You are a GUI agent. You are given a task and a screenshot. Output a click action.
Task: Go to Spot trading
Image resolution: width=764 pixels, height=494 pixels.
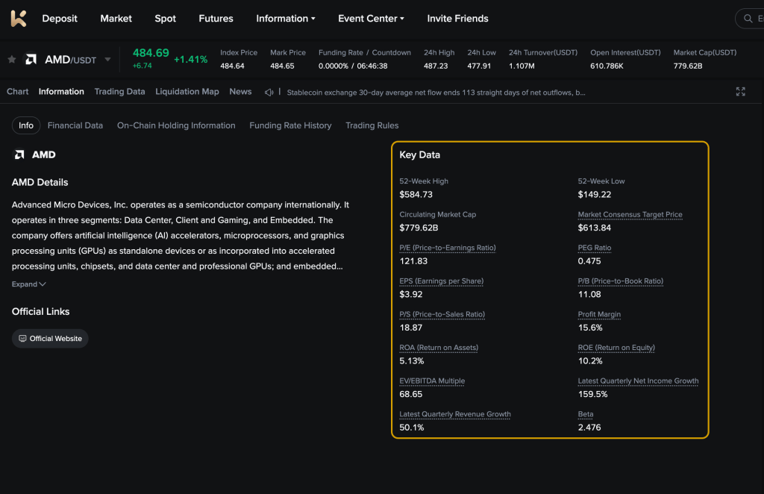click(x=165, y=19)
